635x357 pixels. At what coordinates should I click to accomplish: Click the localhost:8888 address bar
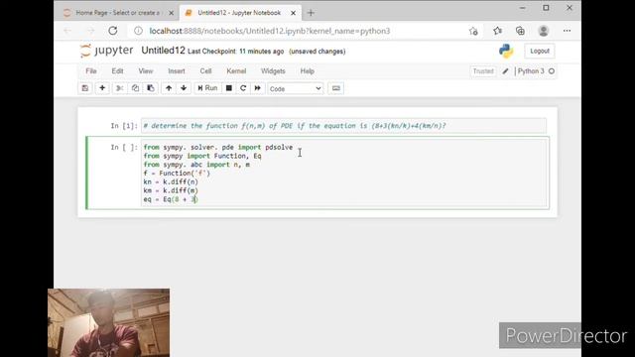coord(270,31)
